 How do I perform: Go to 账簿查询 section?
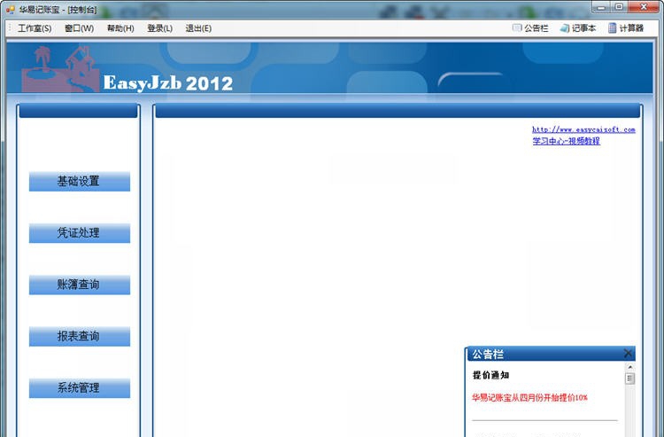point(80,285)
